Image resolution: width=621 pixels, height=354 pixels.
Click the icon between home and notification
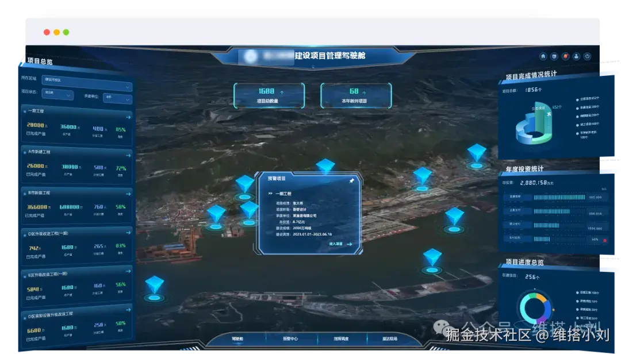554,56
